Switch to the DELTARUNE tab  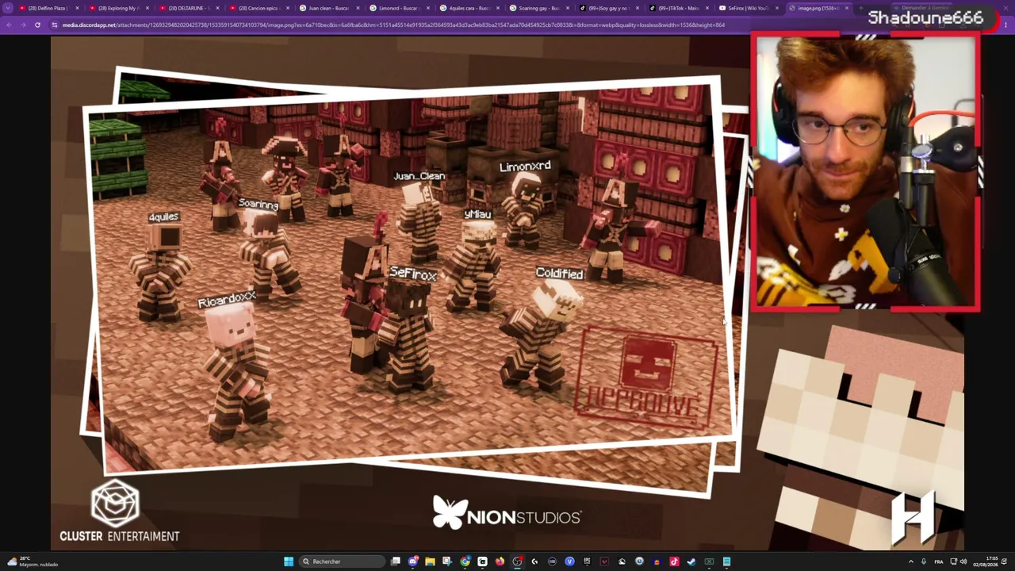(x=188, y=8)
